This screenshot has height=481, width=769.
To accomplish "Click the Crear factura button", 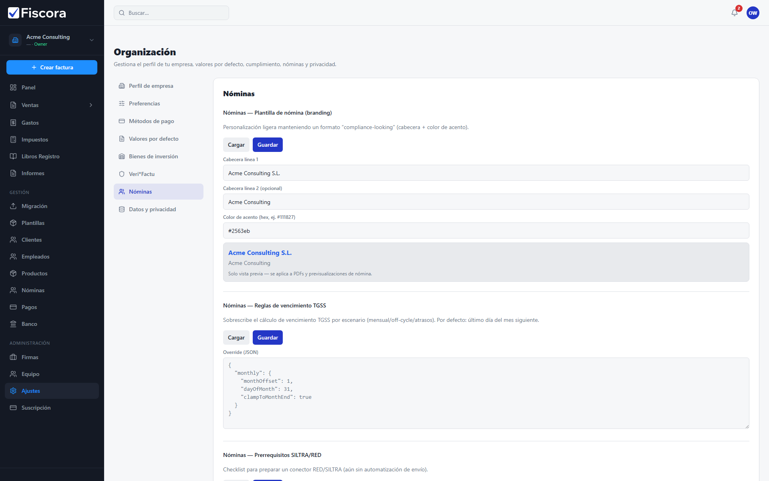I will (52, 67).
